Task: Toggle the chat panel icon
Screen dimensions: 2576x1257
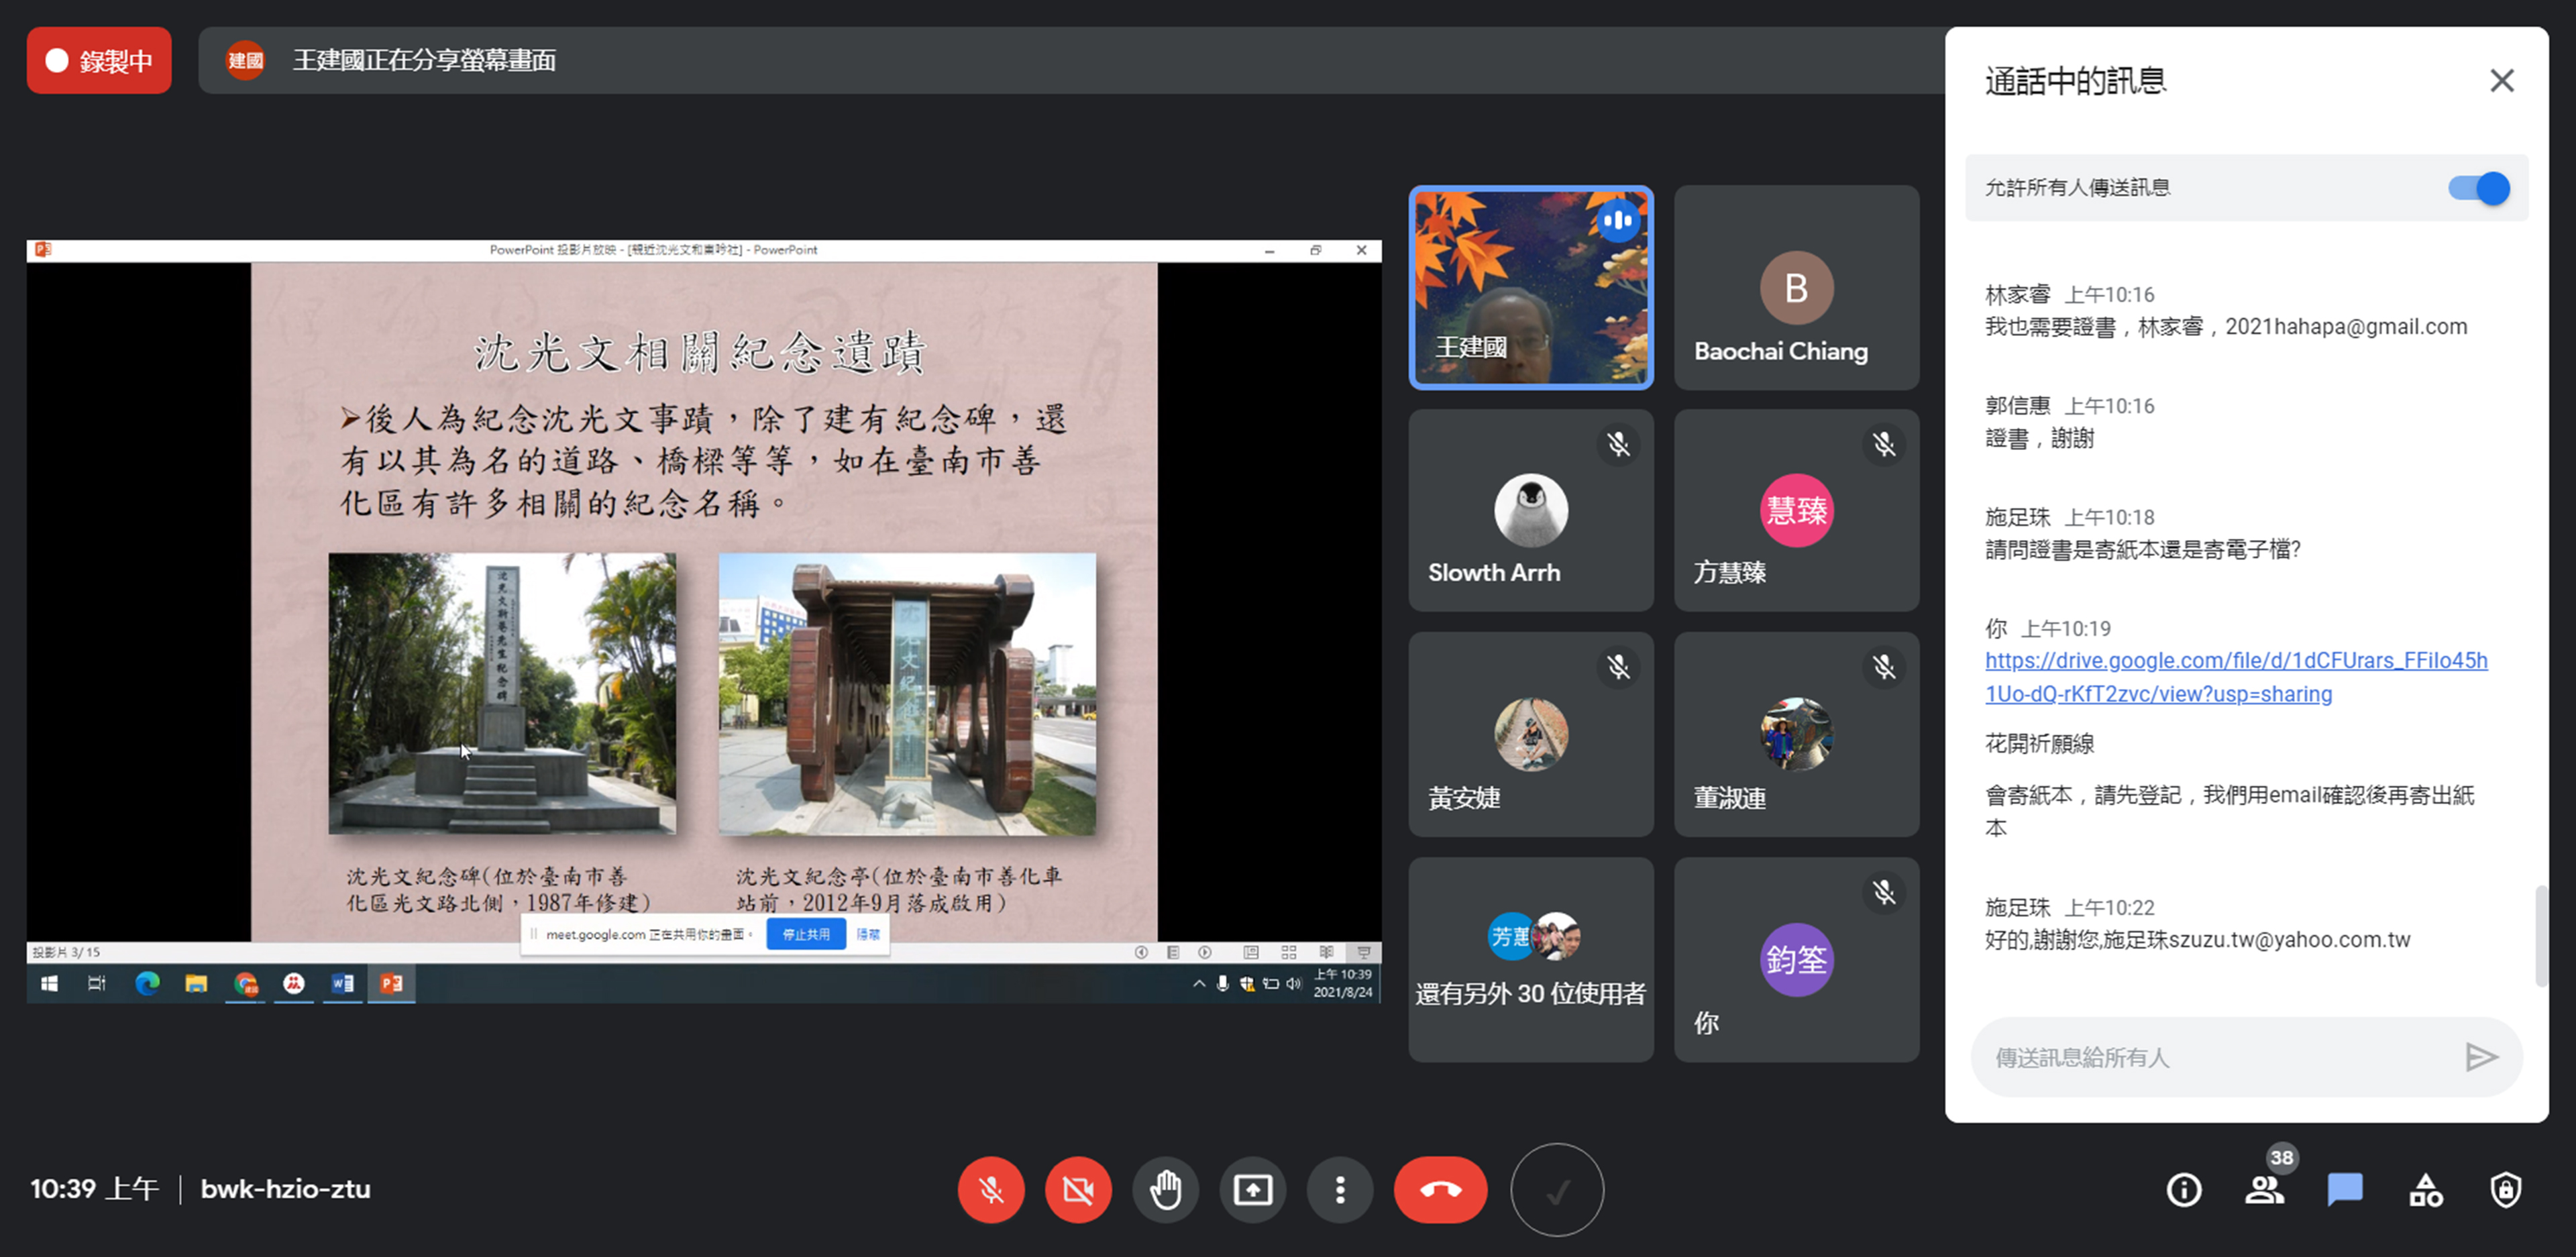Action: coord(2344,1190)
